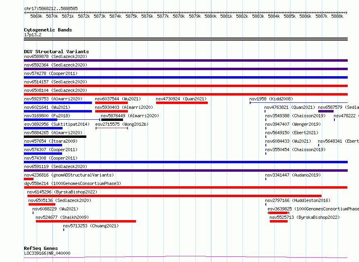
Task: Click nsv1958 (Kidd2008) label
Action: (271, 99)
